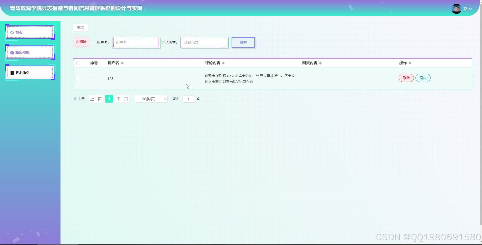
Task: Click the 搜索 search button
Action: point(243,42)
